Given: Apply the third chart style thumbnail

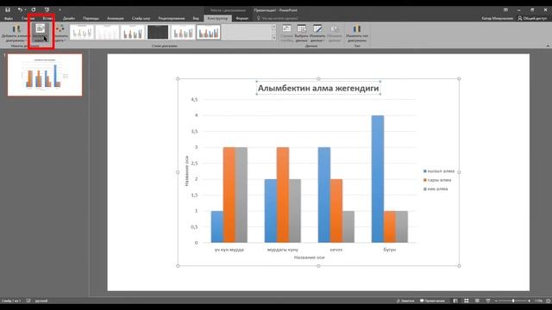Looking at the screenshot, I should coord(132,33).
